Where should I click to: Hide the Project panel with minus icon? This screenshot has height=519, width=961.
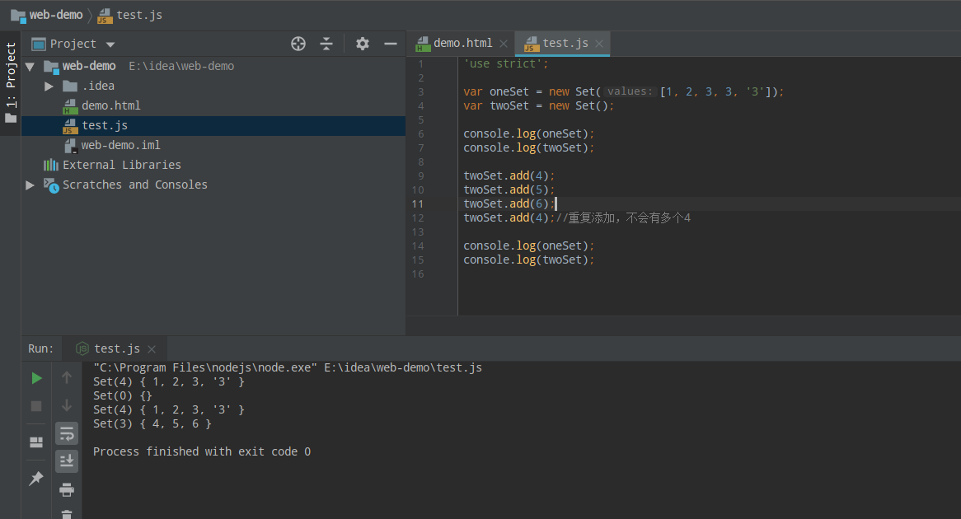[391, 44]
